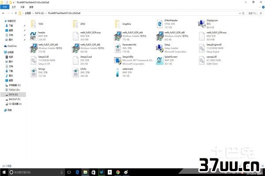The width and height of the screenshot is (265, 176).
Task: Select DATA (E:) drive in sidebar
Action: [x=13, y=95]
